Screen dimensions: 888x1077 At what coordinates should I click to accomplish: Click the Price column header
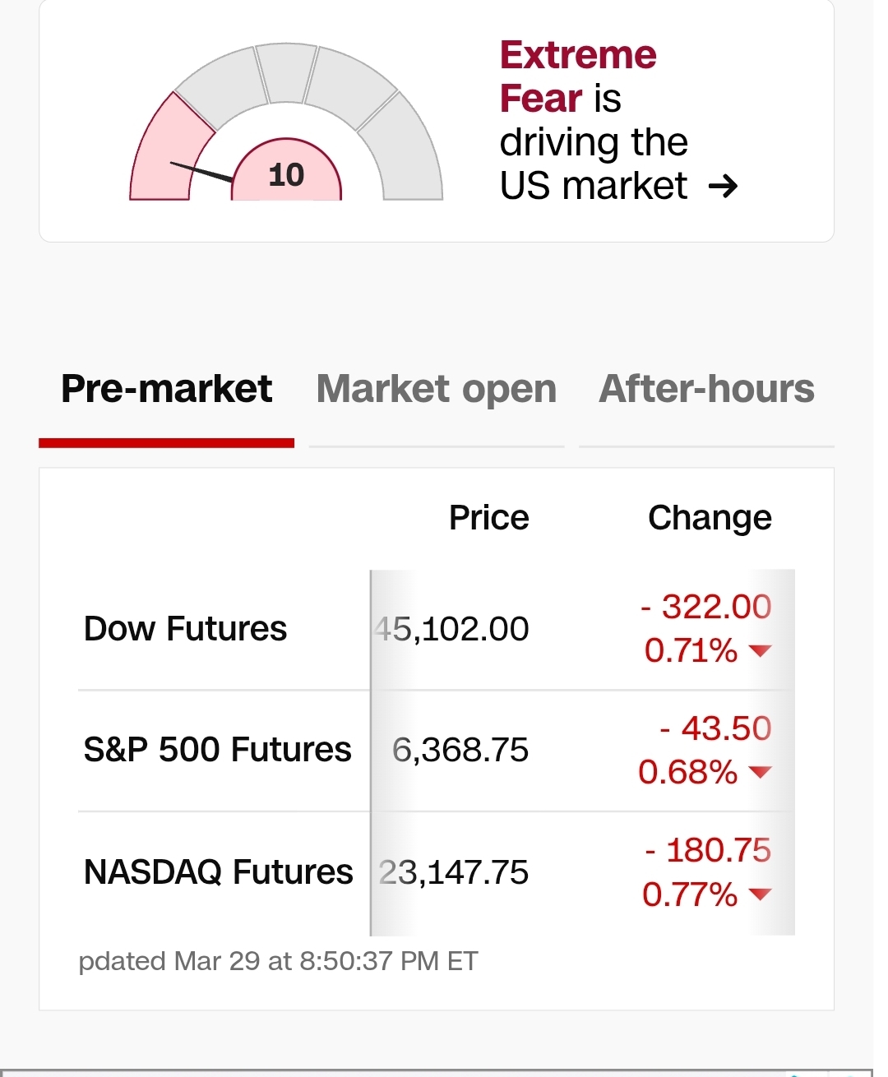click(x=488, y=518)
